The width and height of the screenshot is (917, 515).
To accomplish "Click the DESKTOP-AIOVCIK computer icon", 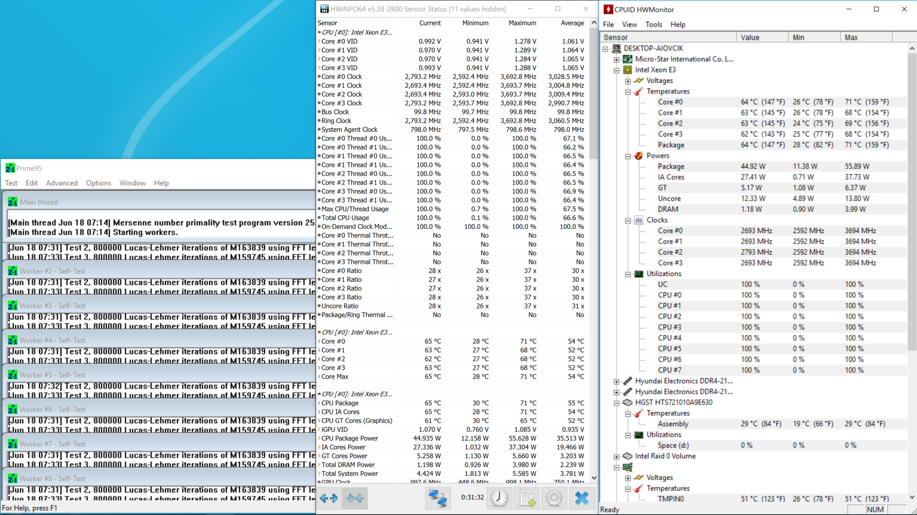I will [x=617, y=48].
